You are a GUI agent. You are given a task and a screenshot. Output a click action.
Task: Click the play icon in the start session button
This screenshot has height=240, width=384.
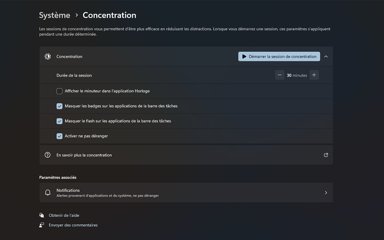point(244,56)
